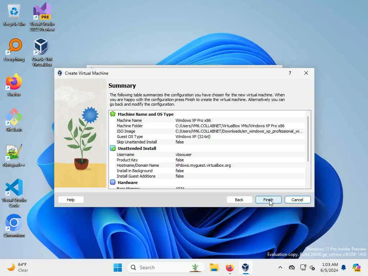Screen dimensions: 368x276
Task: Select the Git Bash desktop icon
Action: tap(14, 120)
